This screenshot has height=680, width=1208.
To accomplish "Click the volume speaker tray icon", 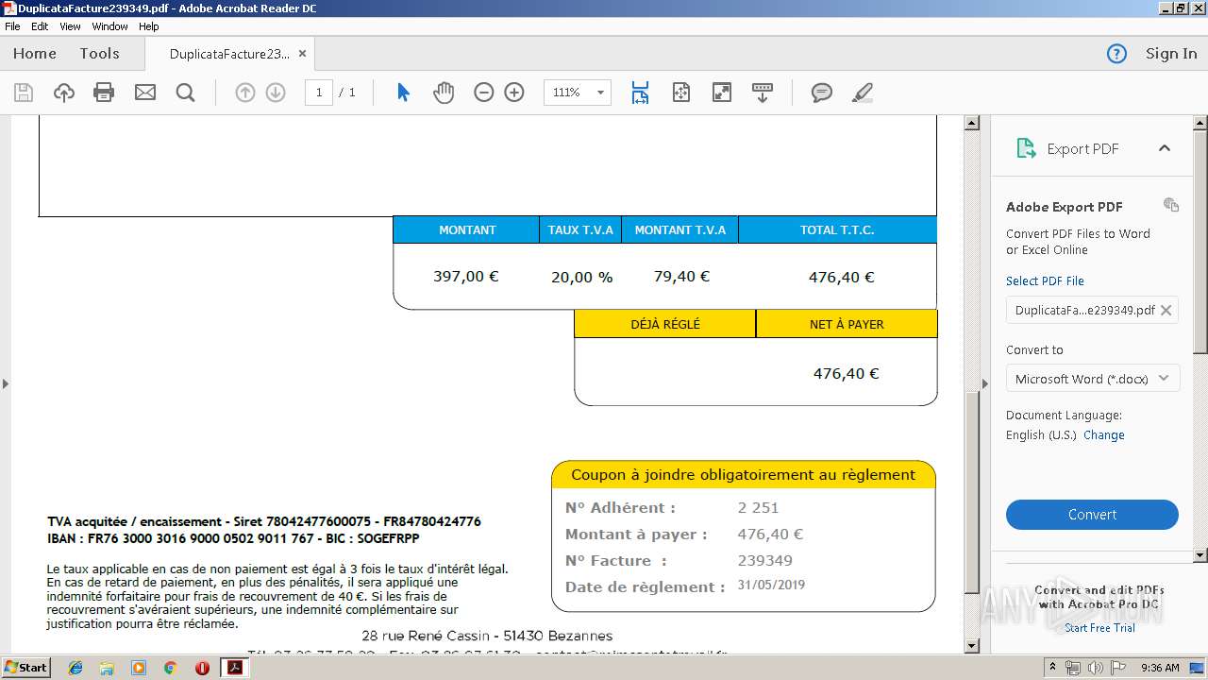I will pyautogui.click(x=1096, y=668).
